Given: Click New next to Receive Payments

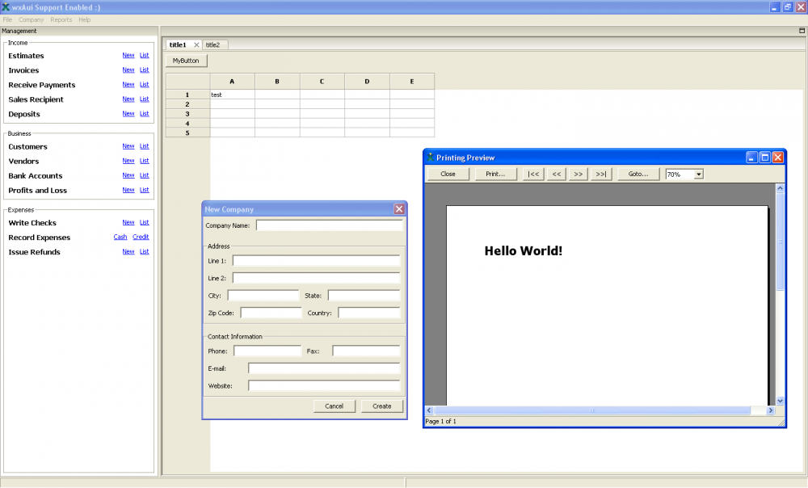Looking at the screenshot, I should (128, 85).
